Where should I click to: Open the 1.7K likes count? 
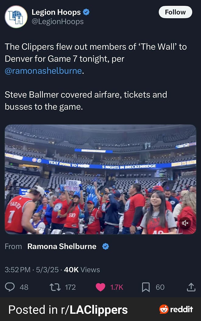tap(117, 287)
